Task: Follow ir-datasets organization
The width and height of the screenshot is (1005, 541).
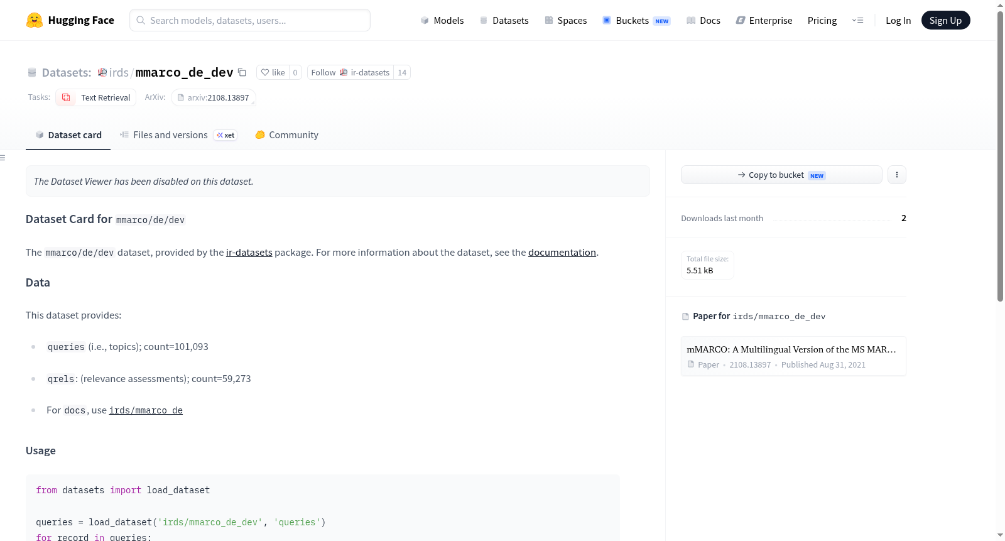Action: [x=350, y=73]
